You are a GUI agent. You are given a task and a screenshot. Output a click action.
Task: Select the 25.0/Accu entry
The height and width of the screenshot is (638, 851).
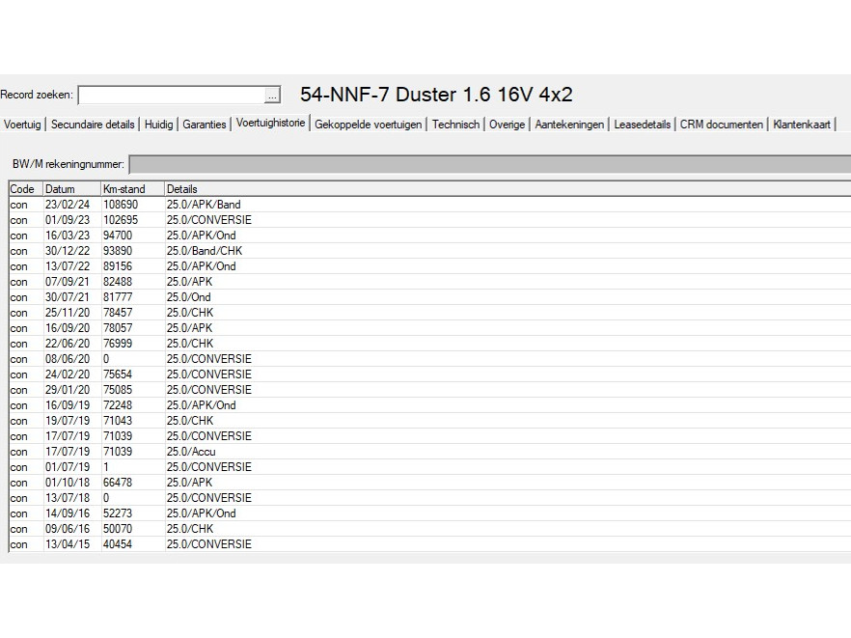(191, 452)
